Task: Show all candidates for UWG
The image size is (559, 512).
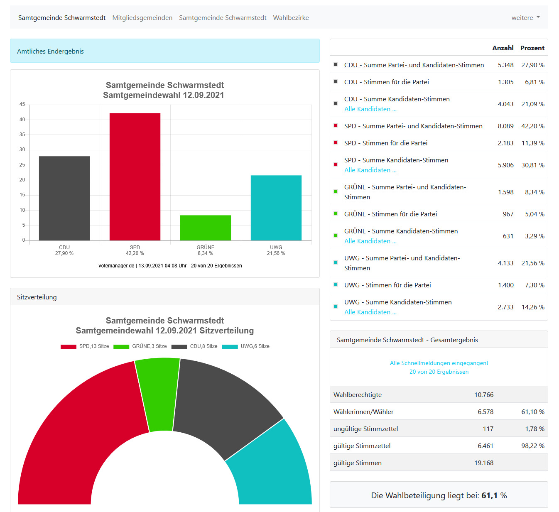Action: tap(370, 312)
